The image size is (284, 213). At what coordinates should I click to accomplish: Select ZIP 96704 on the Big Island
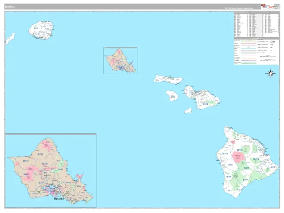pyautogui.click(x=229, y=177)
